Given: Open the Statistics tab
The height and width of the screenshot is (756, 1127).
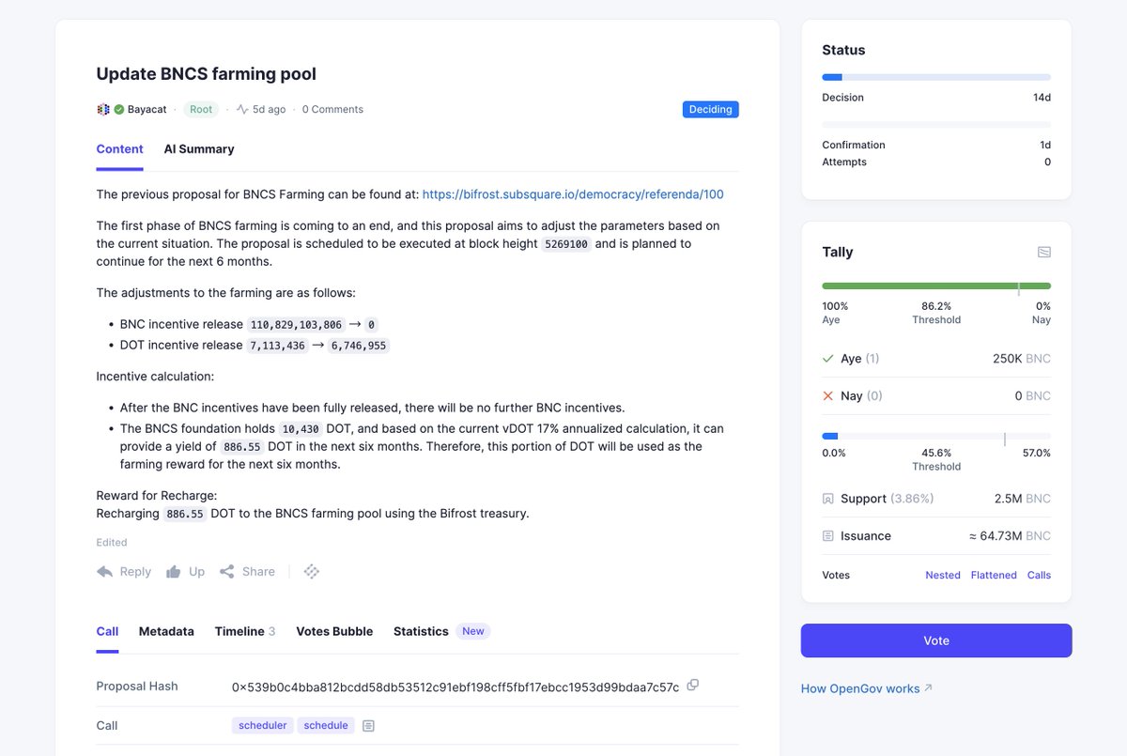Looking at the screenshot, I should [x=421, y=631].
